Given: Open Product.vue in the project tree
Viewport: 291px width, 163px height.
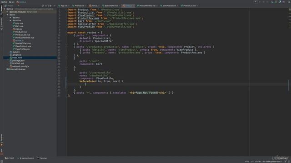Looking at the screenshot, I should tap(20, 32).
